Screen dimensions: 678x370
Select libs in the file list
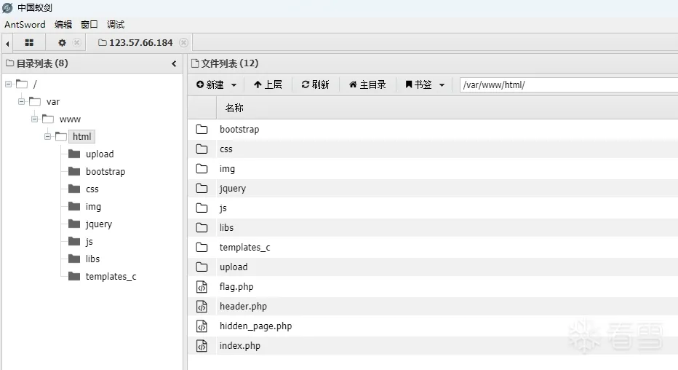tap(226, 228)
